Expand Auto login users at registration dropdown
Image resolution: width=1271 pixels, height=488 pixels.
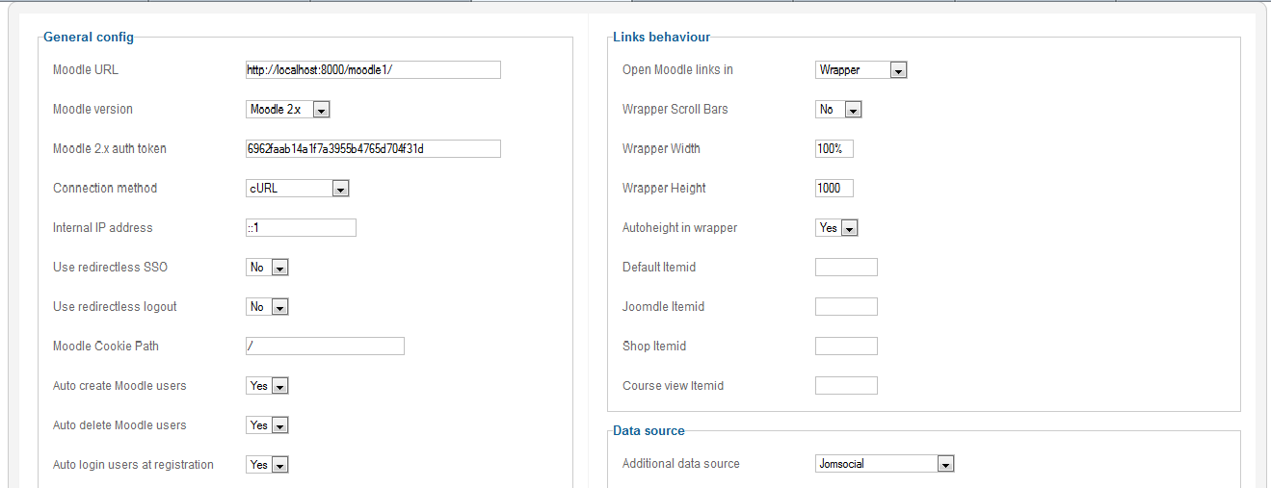coord(267,465)
